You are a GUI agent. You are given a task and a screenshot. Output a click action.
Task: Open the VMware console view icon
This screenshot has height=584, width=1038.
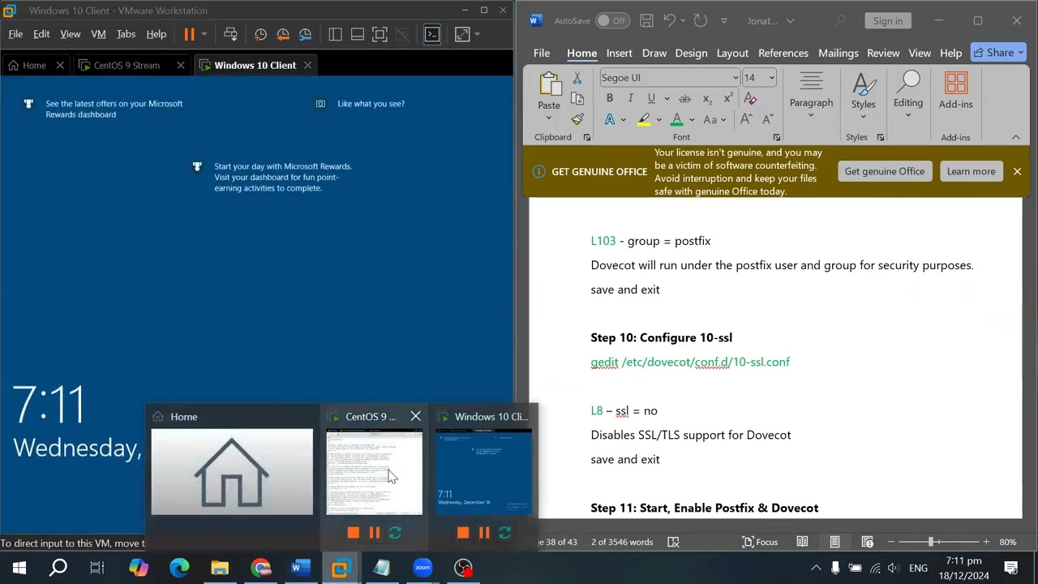tap(432, 34)
